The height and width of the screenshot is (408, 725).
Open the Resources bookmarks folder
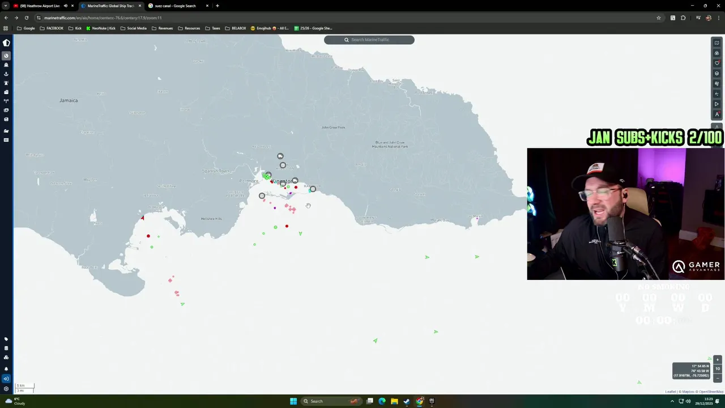coord(189,28)
